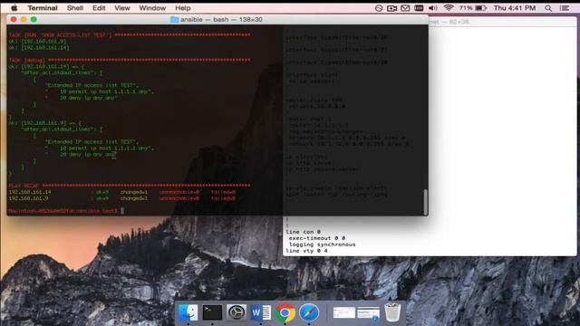Viewport: 580px width, 326px height.
Task: Click the PLAY RECAP header line
Action: pyautogui.click(x=130, y=186)
